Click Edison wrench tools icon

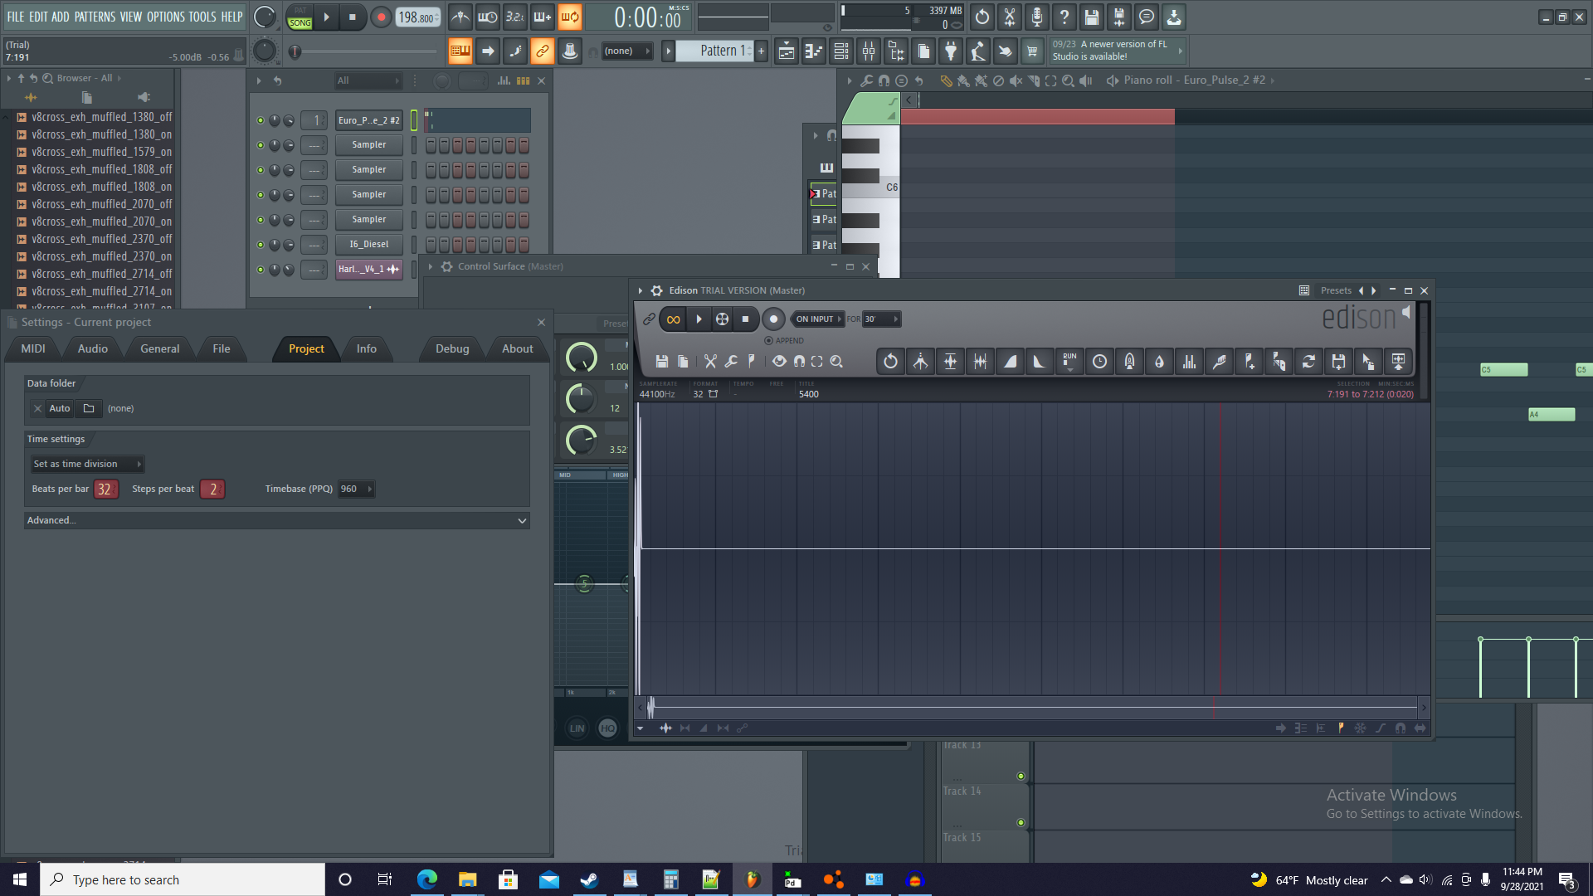point(731,362)
